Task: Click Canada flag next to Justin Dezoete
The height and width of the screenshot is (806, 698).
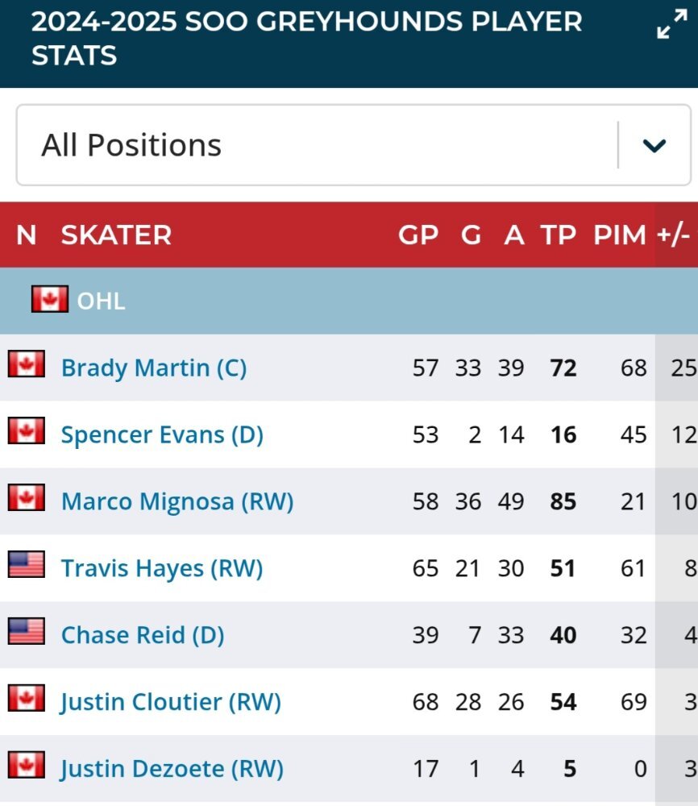Action: pos(27,765)
